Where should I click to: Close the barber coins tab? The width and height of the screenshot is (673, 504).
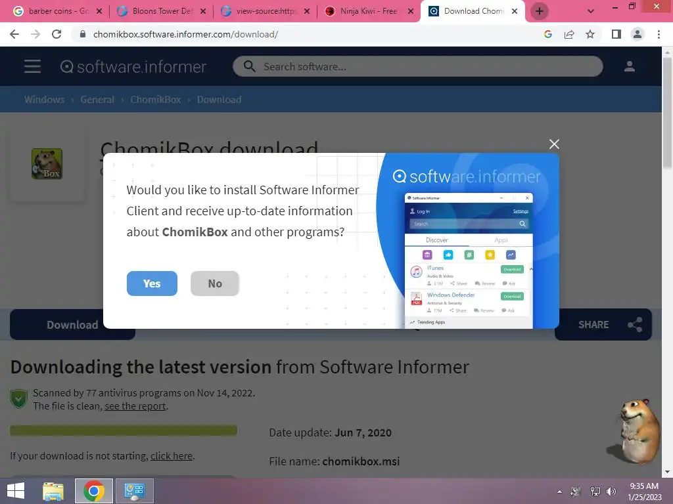point(99,11)
